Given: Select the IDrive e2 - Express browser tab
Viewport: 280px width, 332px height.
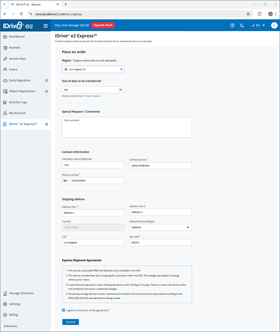Looking at the screenshot, I should [35, 4].
